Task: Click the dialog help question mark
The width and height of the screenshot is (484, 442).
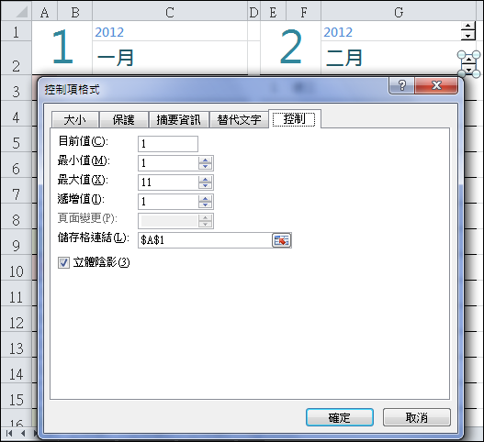Action: pyautogui.click(x=401, y=85)
